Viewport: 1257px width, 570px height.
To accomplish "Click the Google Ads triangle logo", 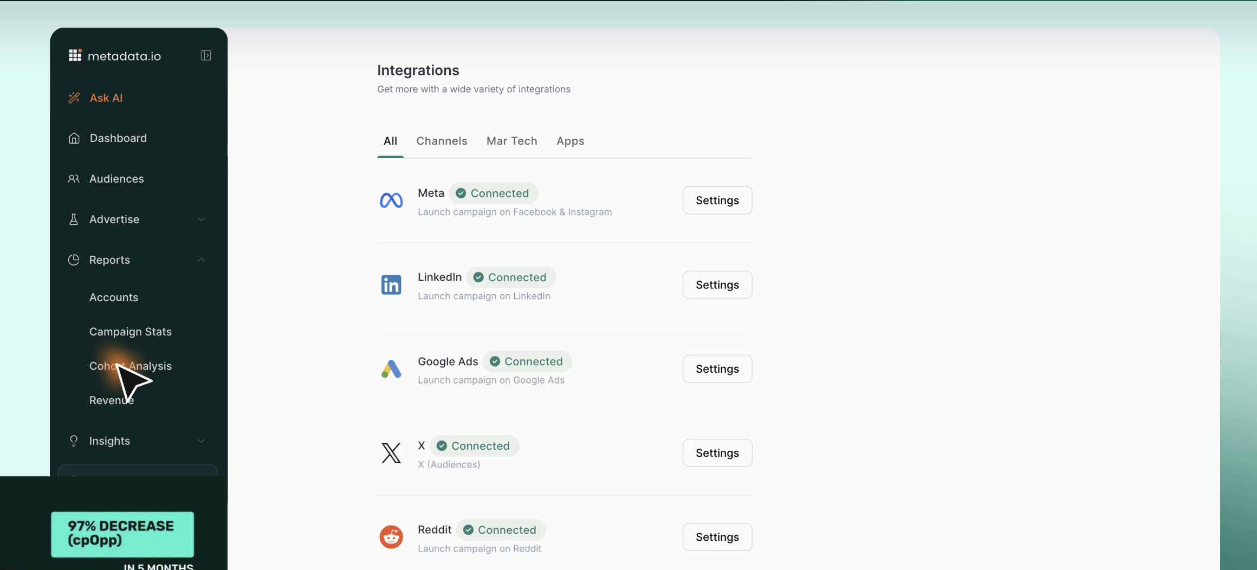I will (x=391, y=369).
